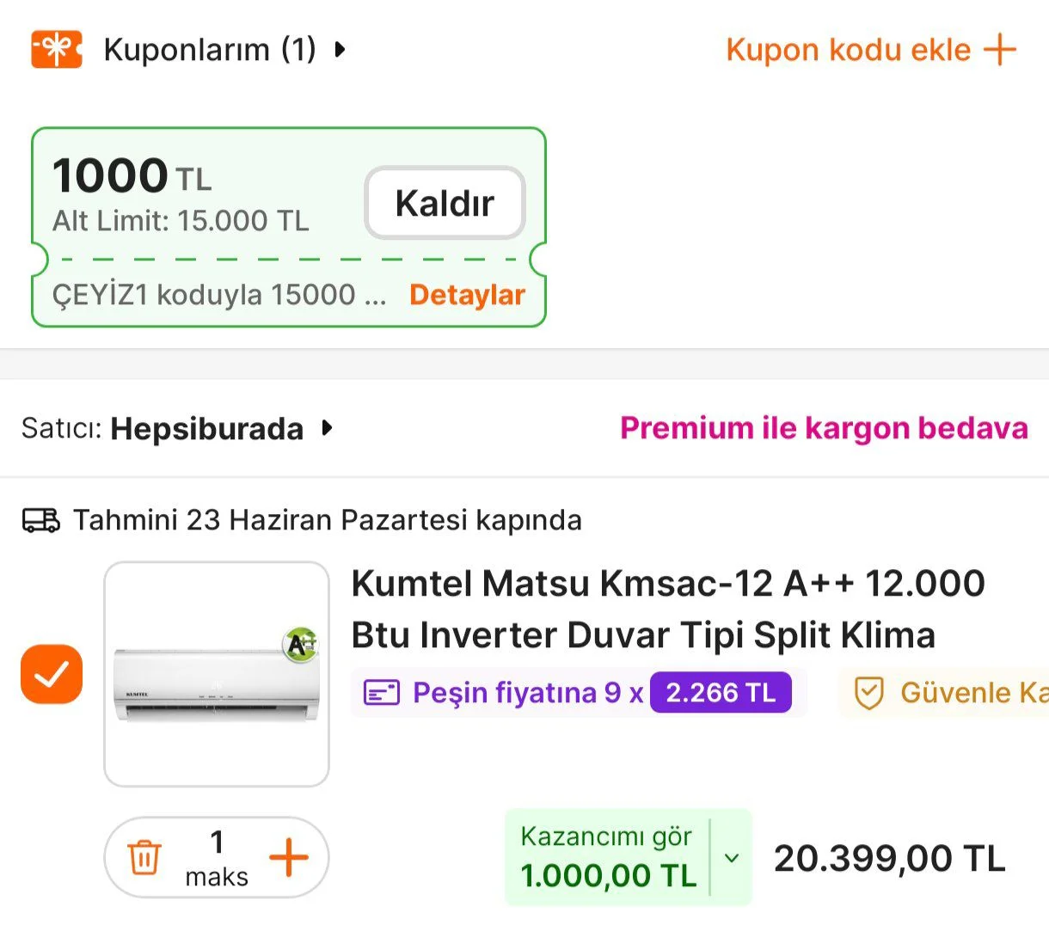Click Premium ile kargon bedava link
The width and height of the screenshot is (1049, 925).
click(824, 427)
